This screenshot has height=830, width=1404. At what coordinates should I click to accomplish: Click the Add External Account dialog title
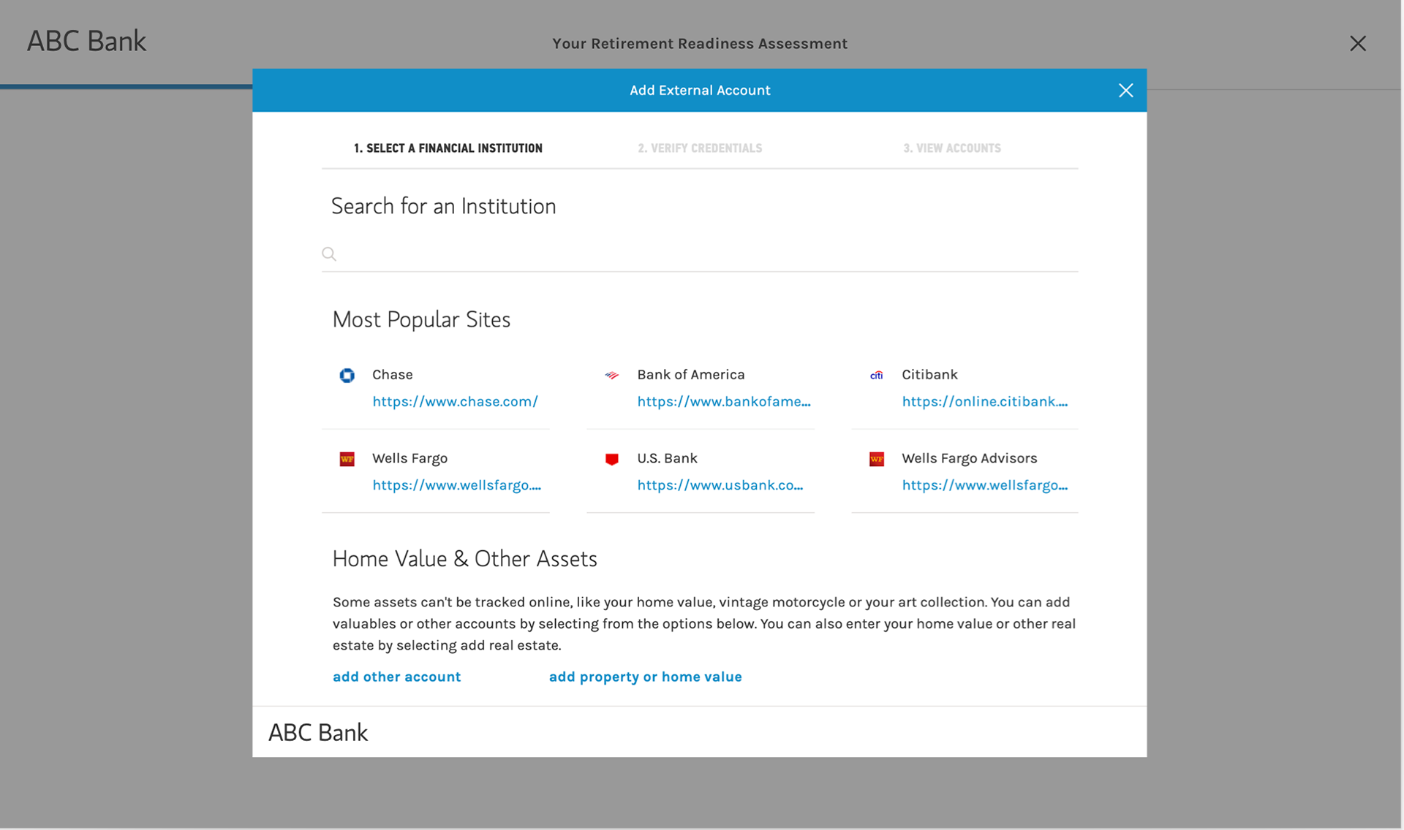[x=700, y=90]
